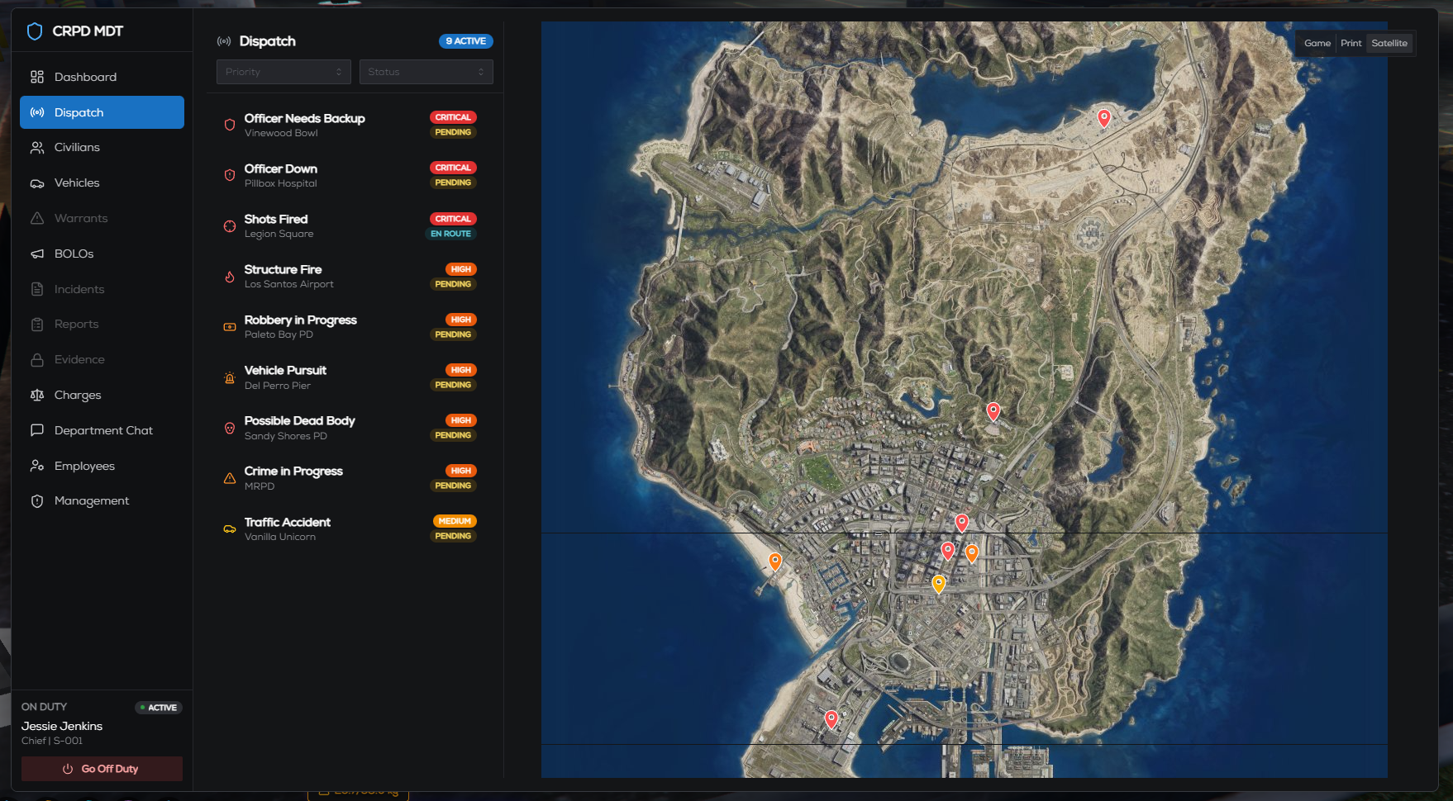Click the Civilians people icon
The image size is (1453, 801).
pyautogui.click(x=37, y=147)
